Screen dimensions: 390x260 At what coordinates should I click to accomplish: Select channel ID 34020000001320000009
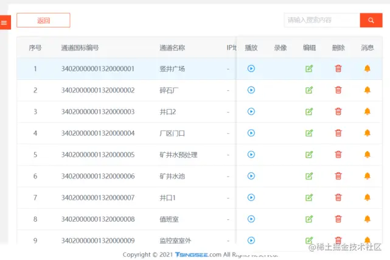click(98, 241)
